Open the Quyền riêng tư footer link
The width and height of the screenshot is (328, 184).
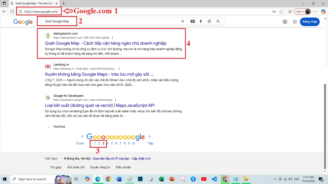[x=100, y=167]
